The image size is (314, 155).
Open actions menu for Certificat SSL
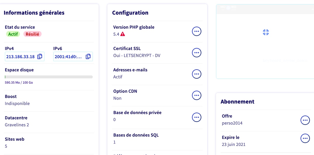point(197,53)
